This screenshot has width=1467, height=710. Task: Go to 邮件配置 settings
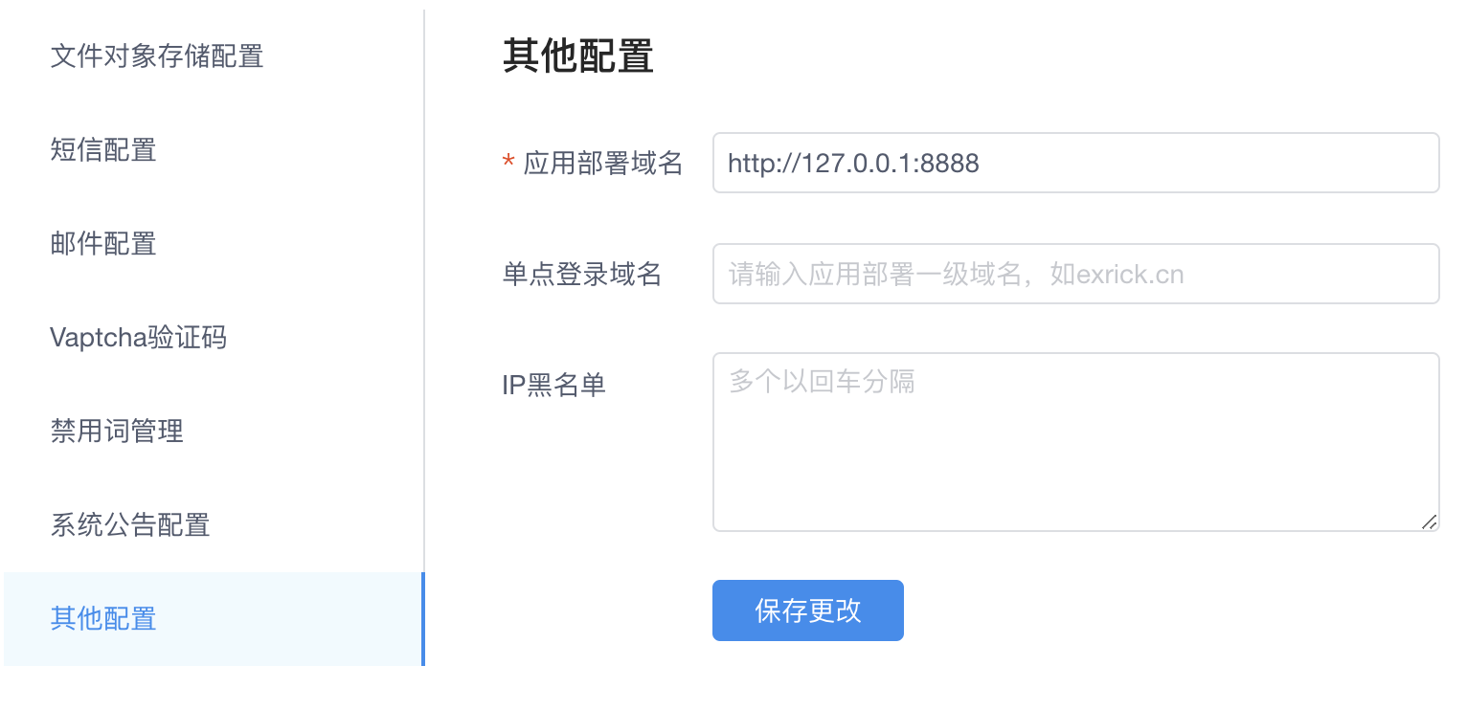pos(213,244)
